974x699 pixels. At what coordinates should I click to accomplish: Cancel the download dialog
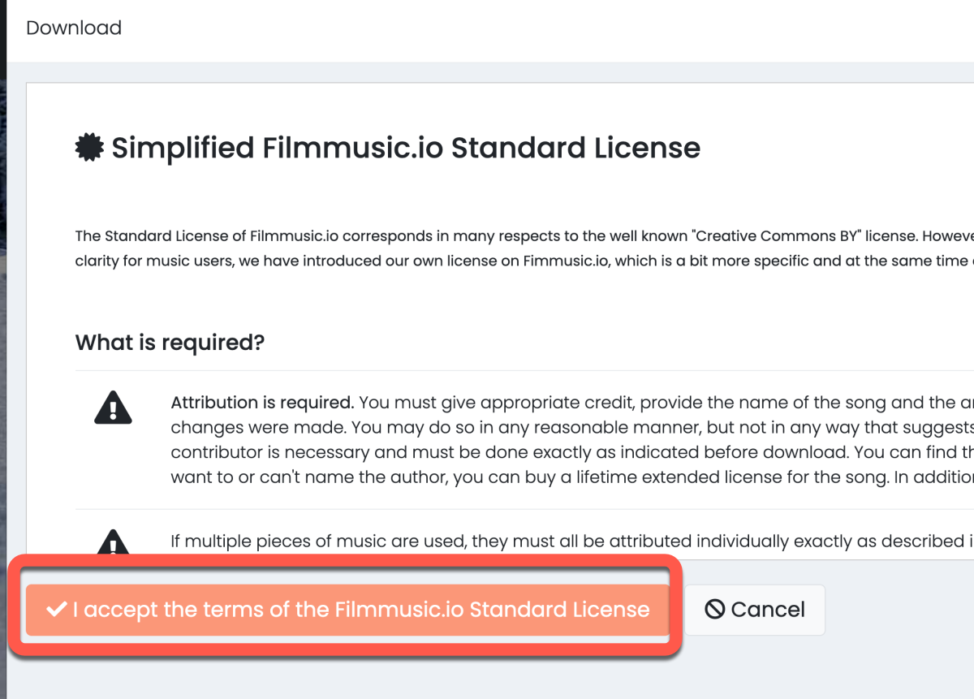(x=755, y=610)
